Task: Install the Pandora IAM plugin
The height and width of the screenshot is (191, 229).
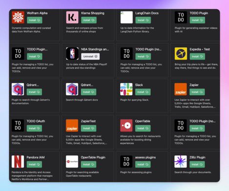Action: [34, 165]
